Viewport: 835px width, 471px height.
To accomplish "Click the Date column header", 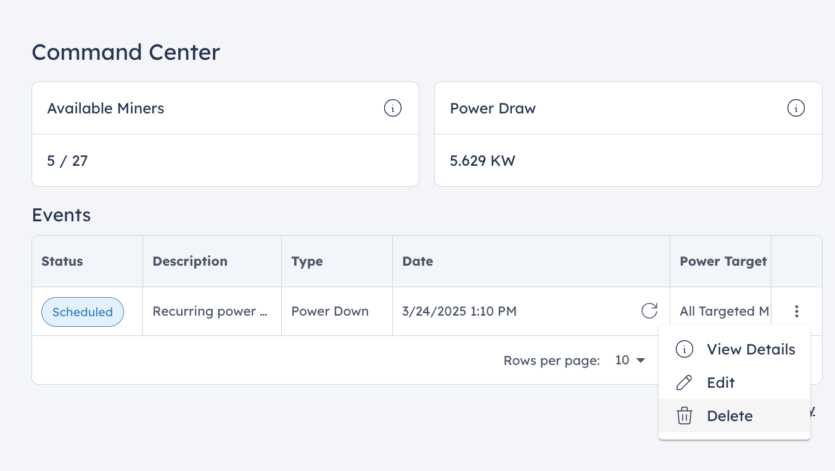I will tap(417, 261).
